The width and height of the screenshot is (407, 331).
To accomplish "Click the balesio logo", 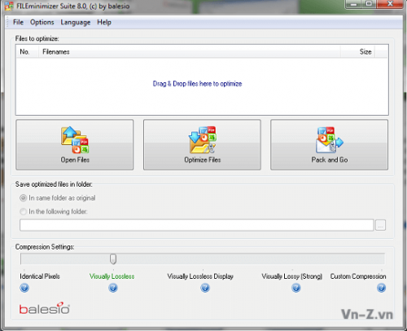I will (x=44, y=308).
